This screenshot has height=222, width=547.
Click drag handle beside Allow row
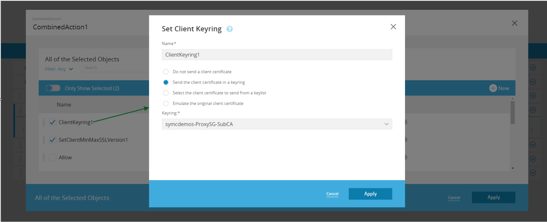[x=44, y=157]
